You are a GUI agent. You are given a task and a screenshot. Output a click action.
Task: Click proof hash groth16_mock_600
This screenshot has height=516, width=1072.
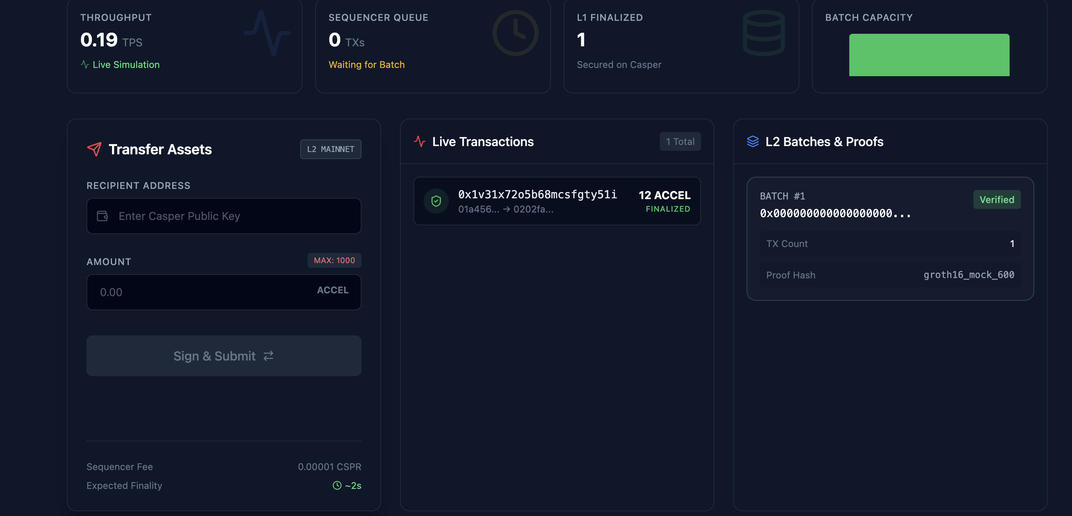(x=969, y=275)
